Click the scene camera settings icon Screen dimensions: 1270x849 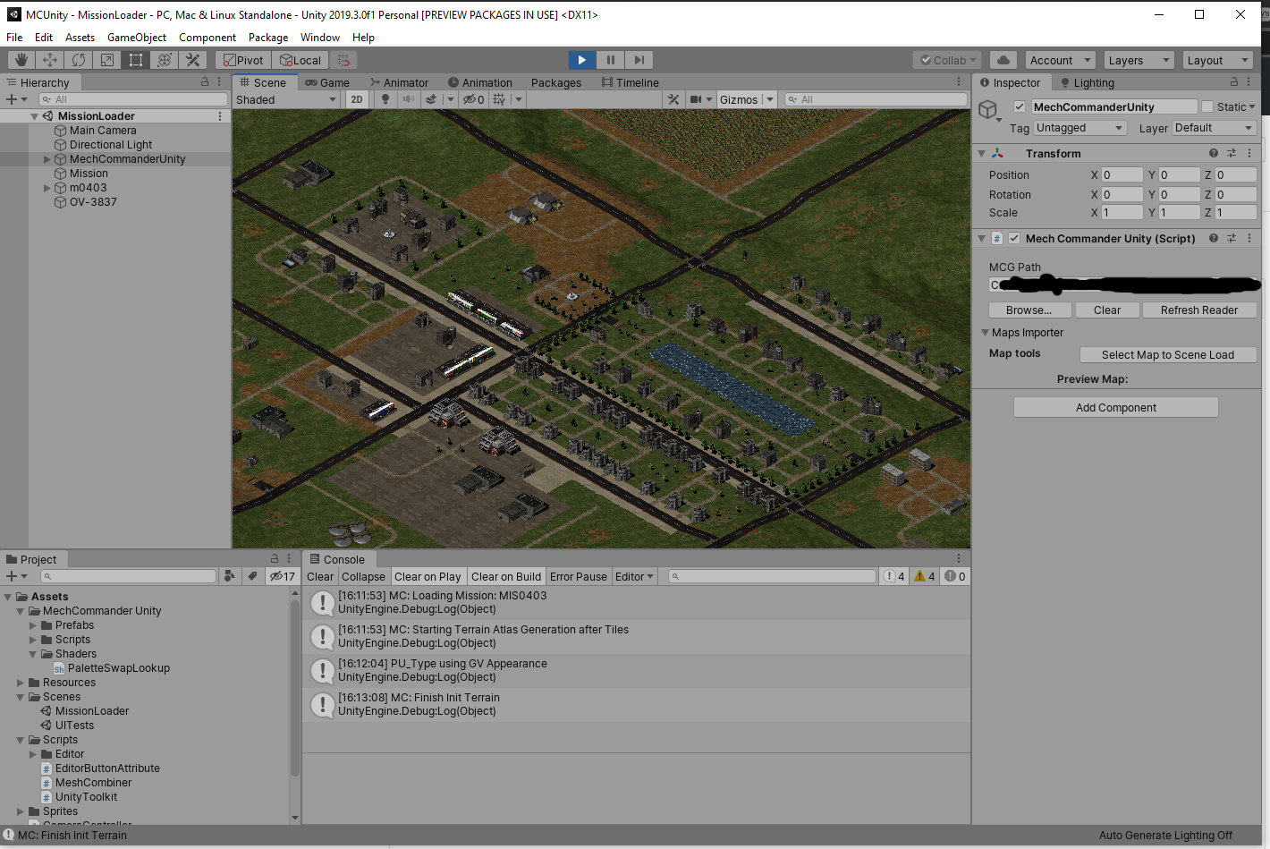tap(697, 99)
